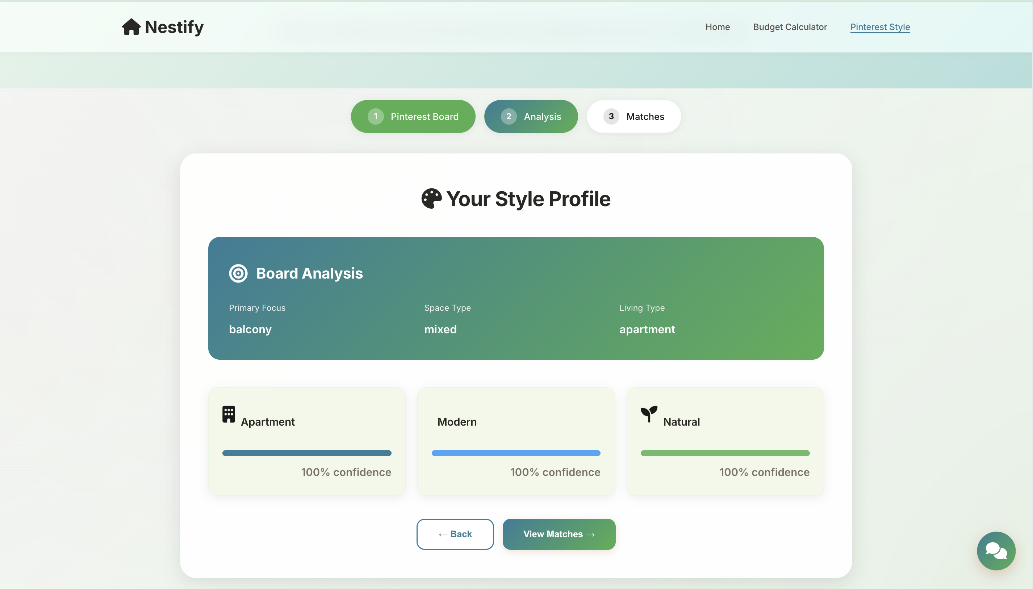Click the Nestify house logo icon
1033x589 pixels.
tap(131, 27)
